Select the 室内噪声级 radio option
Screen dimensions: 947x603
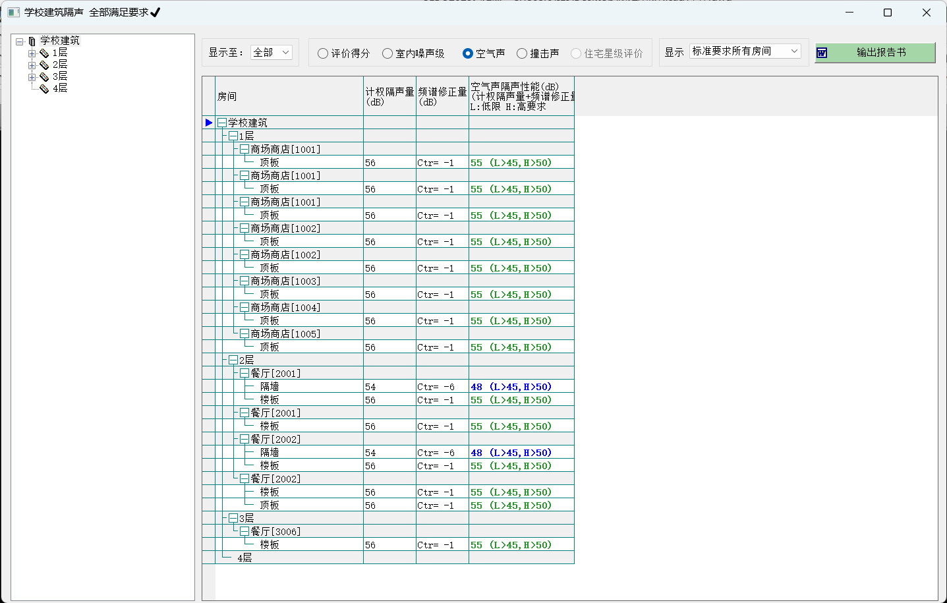pyautogui.click(x=387, y=53)
